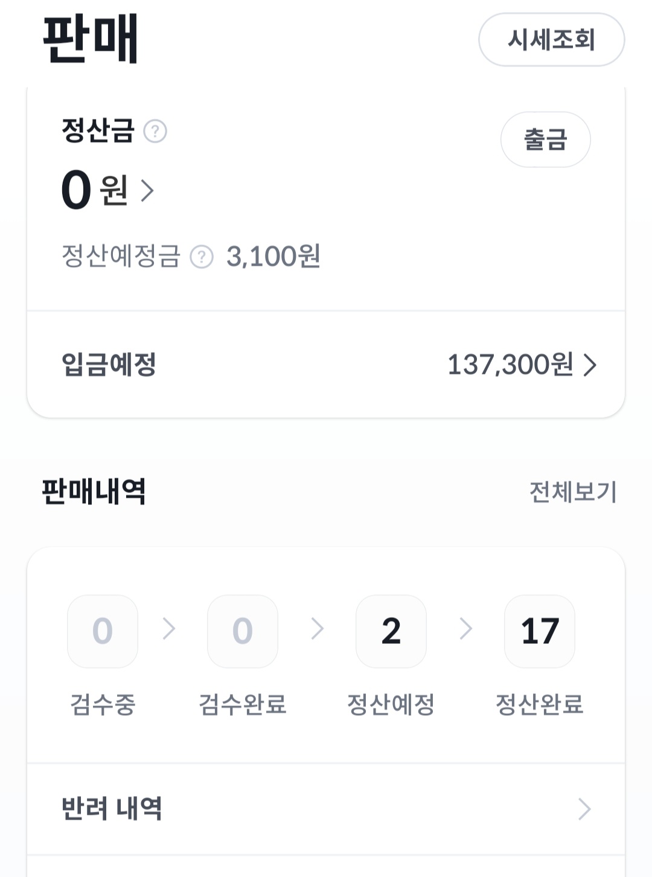
Task: Select the 검수중 count box showing 0
Action: pos(103,631)
